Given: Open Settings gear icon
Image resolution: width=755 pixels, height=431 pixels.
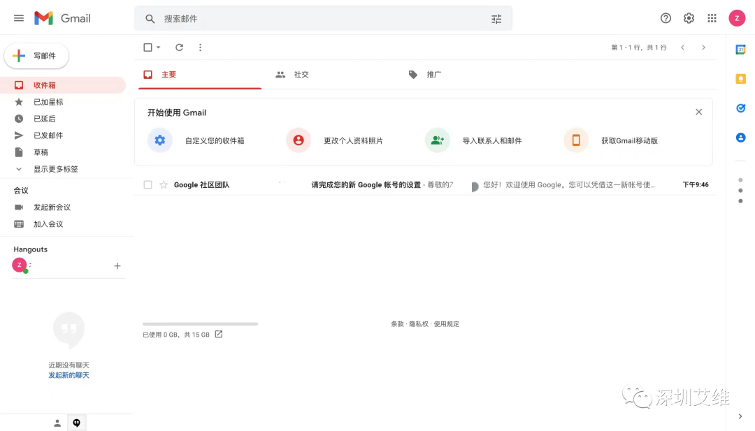Looking at the screenshot, I should (689, 18).
